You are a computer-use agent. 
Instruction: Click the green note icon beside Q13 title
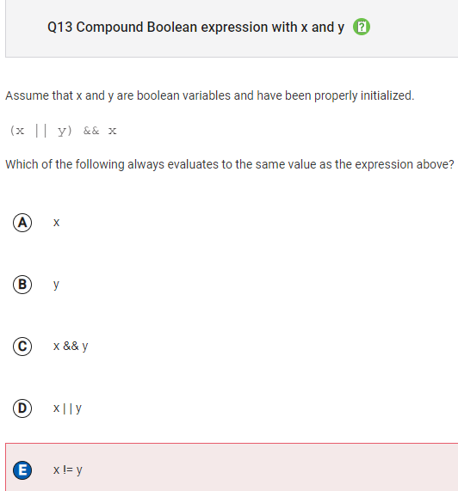tap(362, 27)
